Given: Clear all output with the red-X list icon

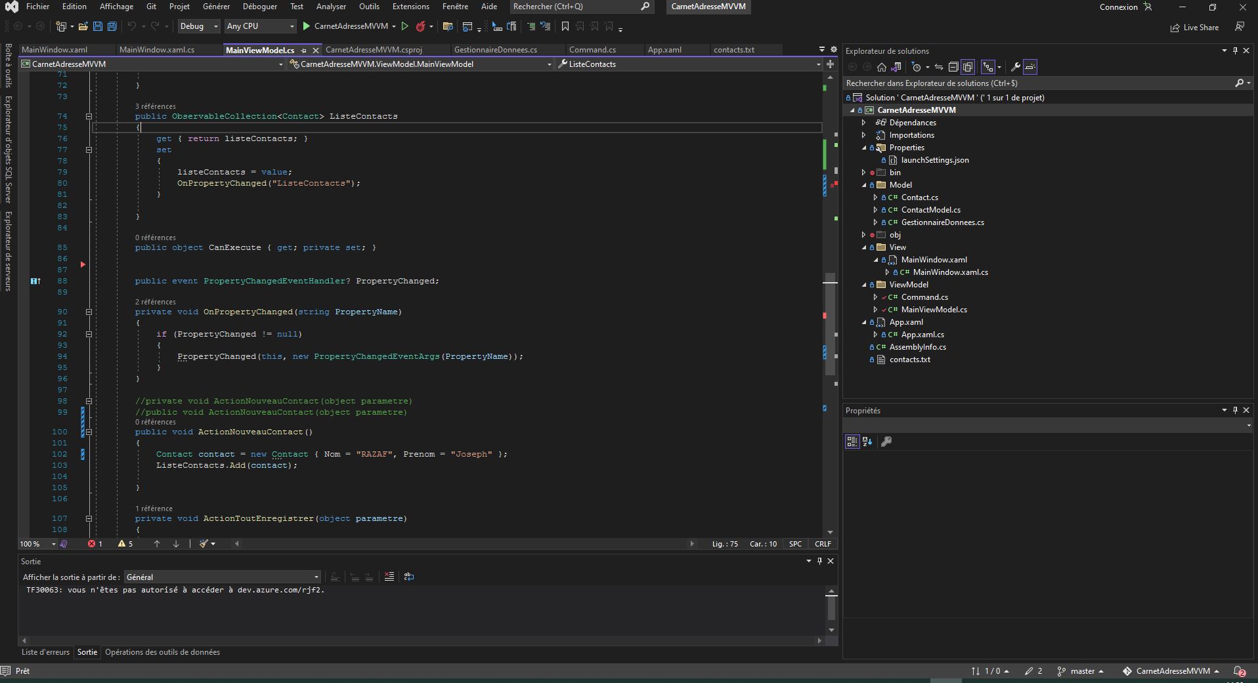Looking at the screenshot, I should (x=389, y=577).
